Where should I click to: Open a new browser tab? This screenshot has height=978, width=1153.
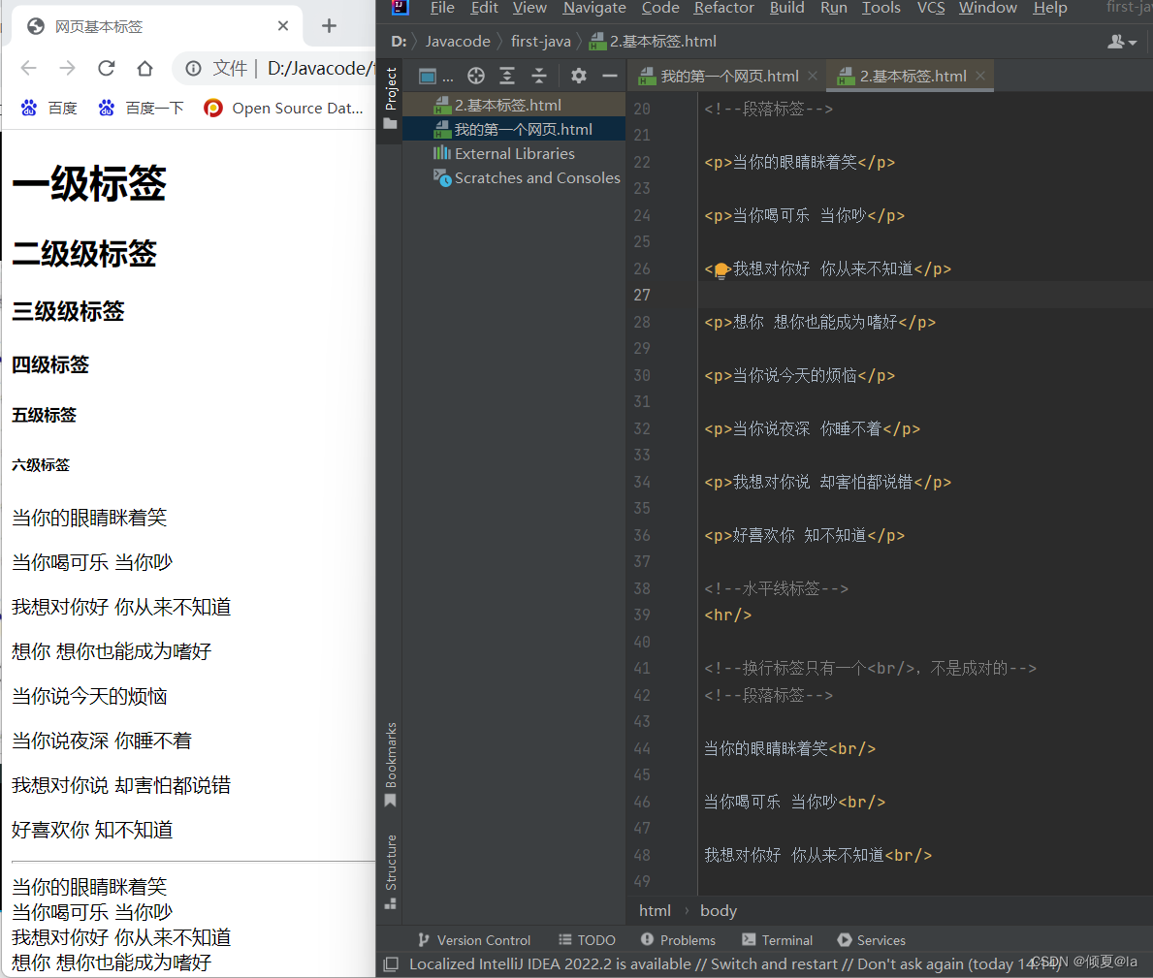(329, 26)
